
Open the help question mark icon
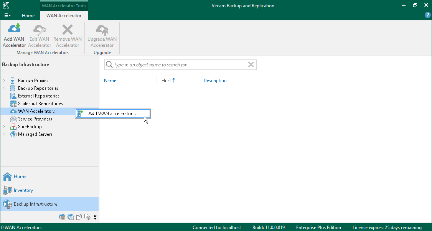point(428,15)
